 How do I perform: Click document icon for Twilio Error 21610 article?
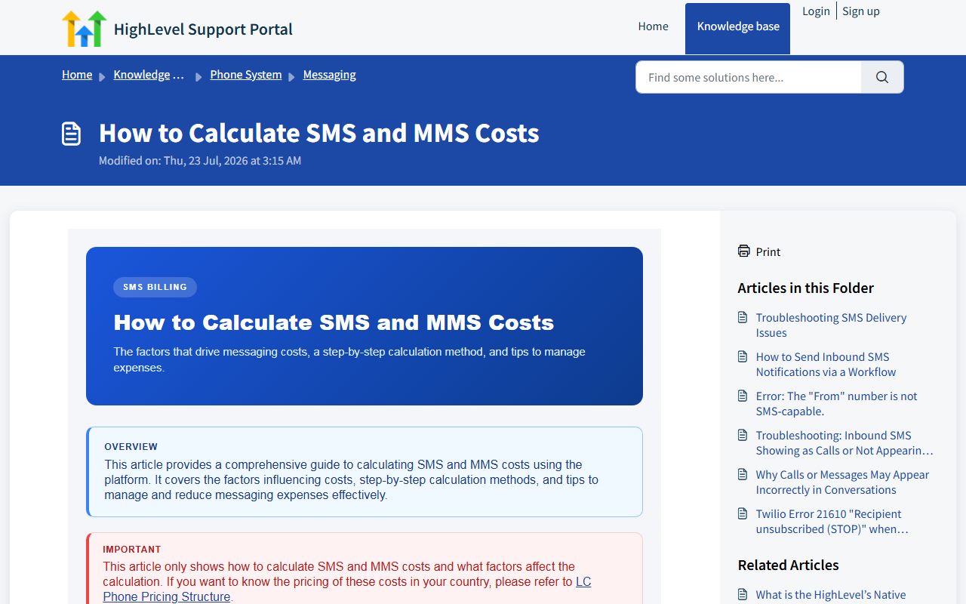click(x=743, y=514)
